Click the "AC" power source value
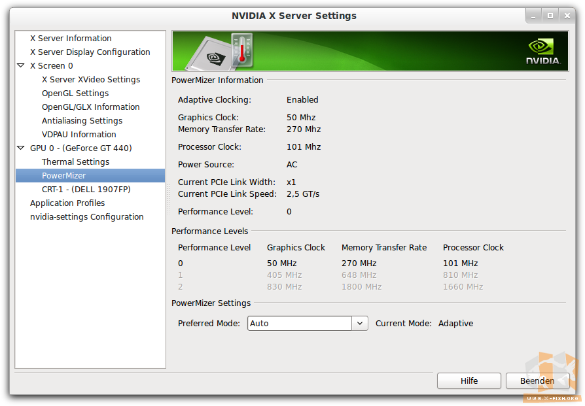 pyautogui.click(x=292, y=165)
